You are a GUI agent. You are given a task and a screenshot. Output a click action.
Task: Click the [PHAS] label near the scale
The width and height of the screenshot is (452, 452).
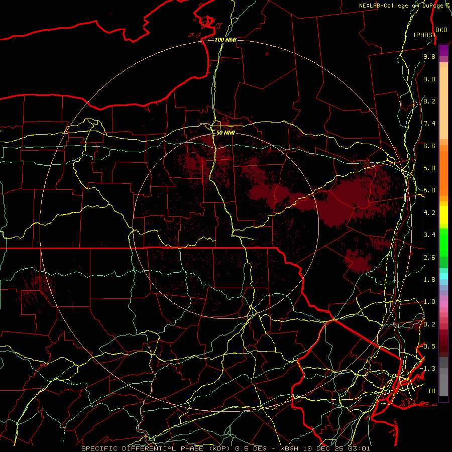(424, 35)
